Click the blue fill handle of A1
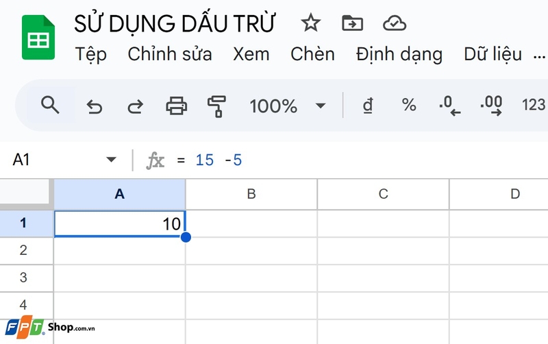The image size is (548, 344). tap(186, 237)
